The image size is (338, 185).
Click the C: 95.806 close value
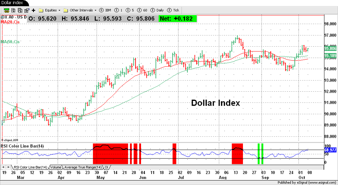tap(141, 19)
